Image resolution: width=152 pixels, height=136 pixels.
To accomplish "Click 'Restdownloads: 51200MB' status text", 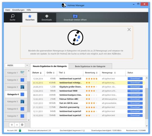I will click(x=136, y=130).
